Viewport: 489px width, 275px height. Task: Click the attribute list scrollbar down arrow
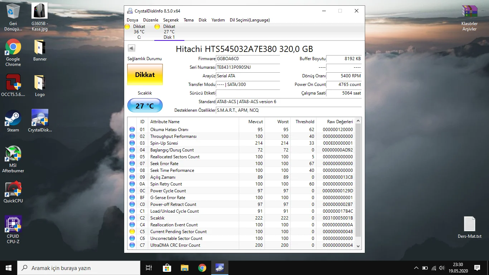click(358, 246)
